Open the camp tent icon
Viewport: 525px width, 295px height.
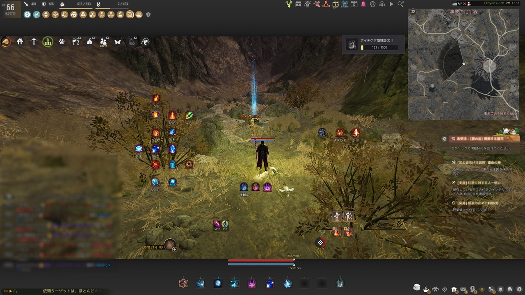coord(90,42)
